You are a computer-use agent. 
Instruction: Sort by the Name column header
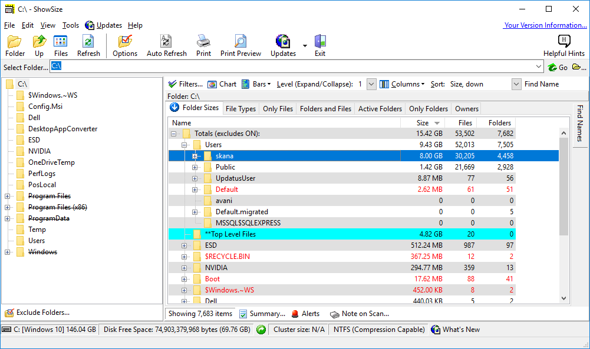pyautogui.click(x=285, y=123)
